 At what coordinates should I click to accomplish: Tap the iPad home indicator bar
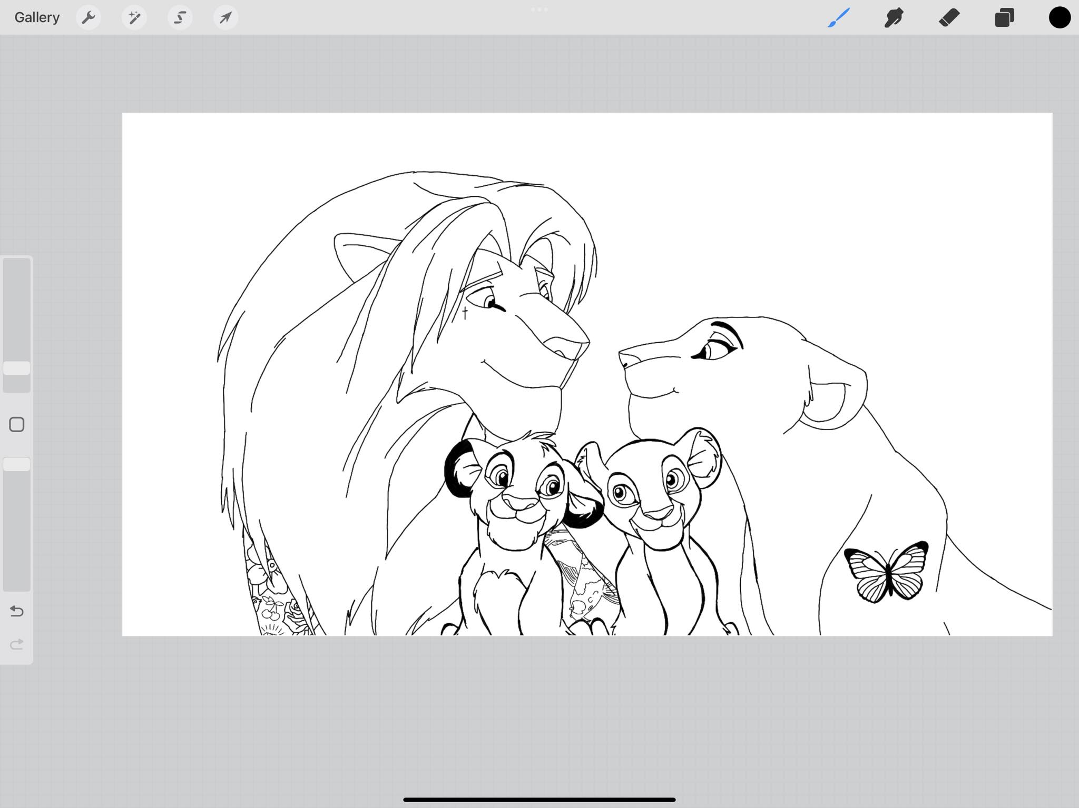coord(539,800)
